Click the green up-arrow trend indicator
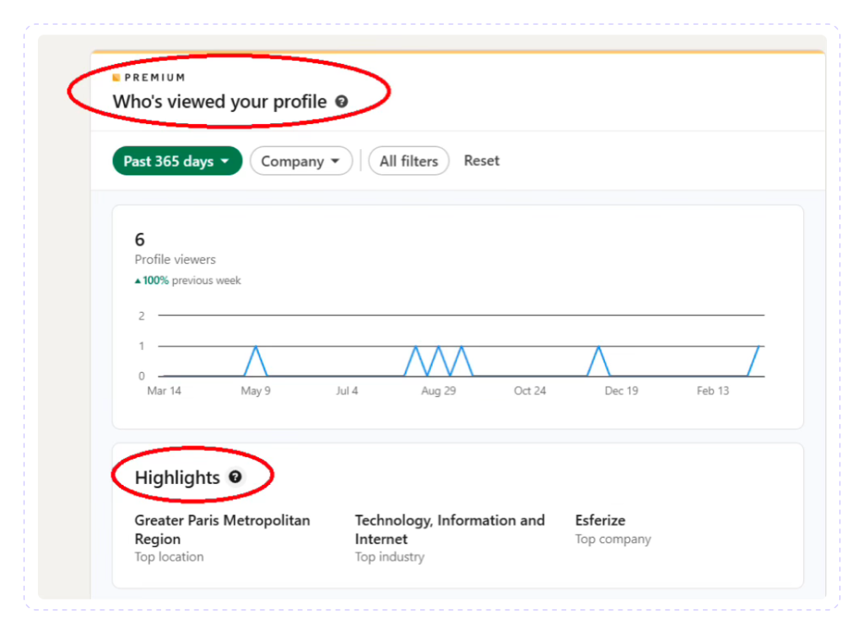The height and width of the screenshot is (634, 864). (138, 281)
